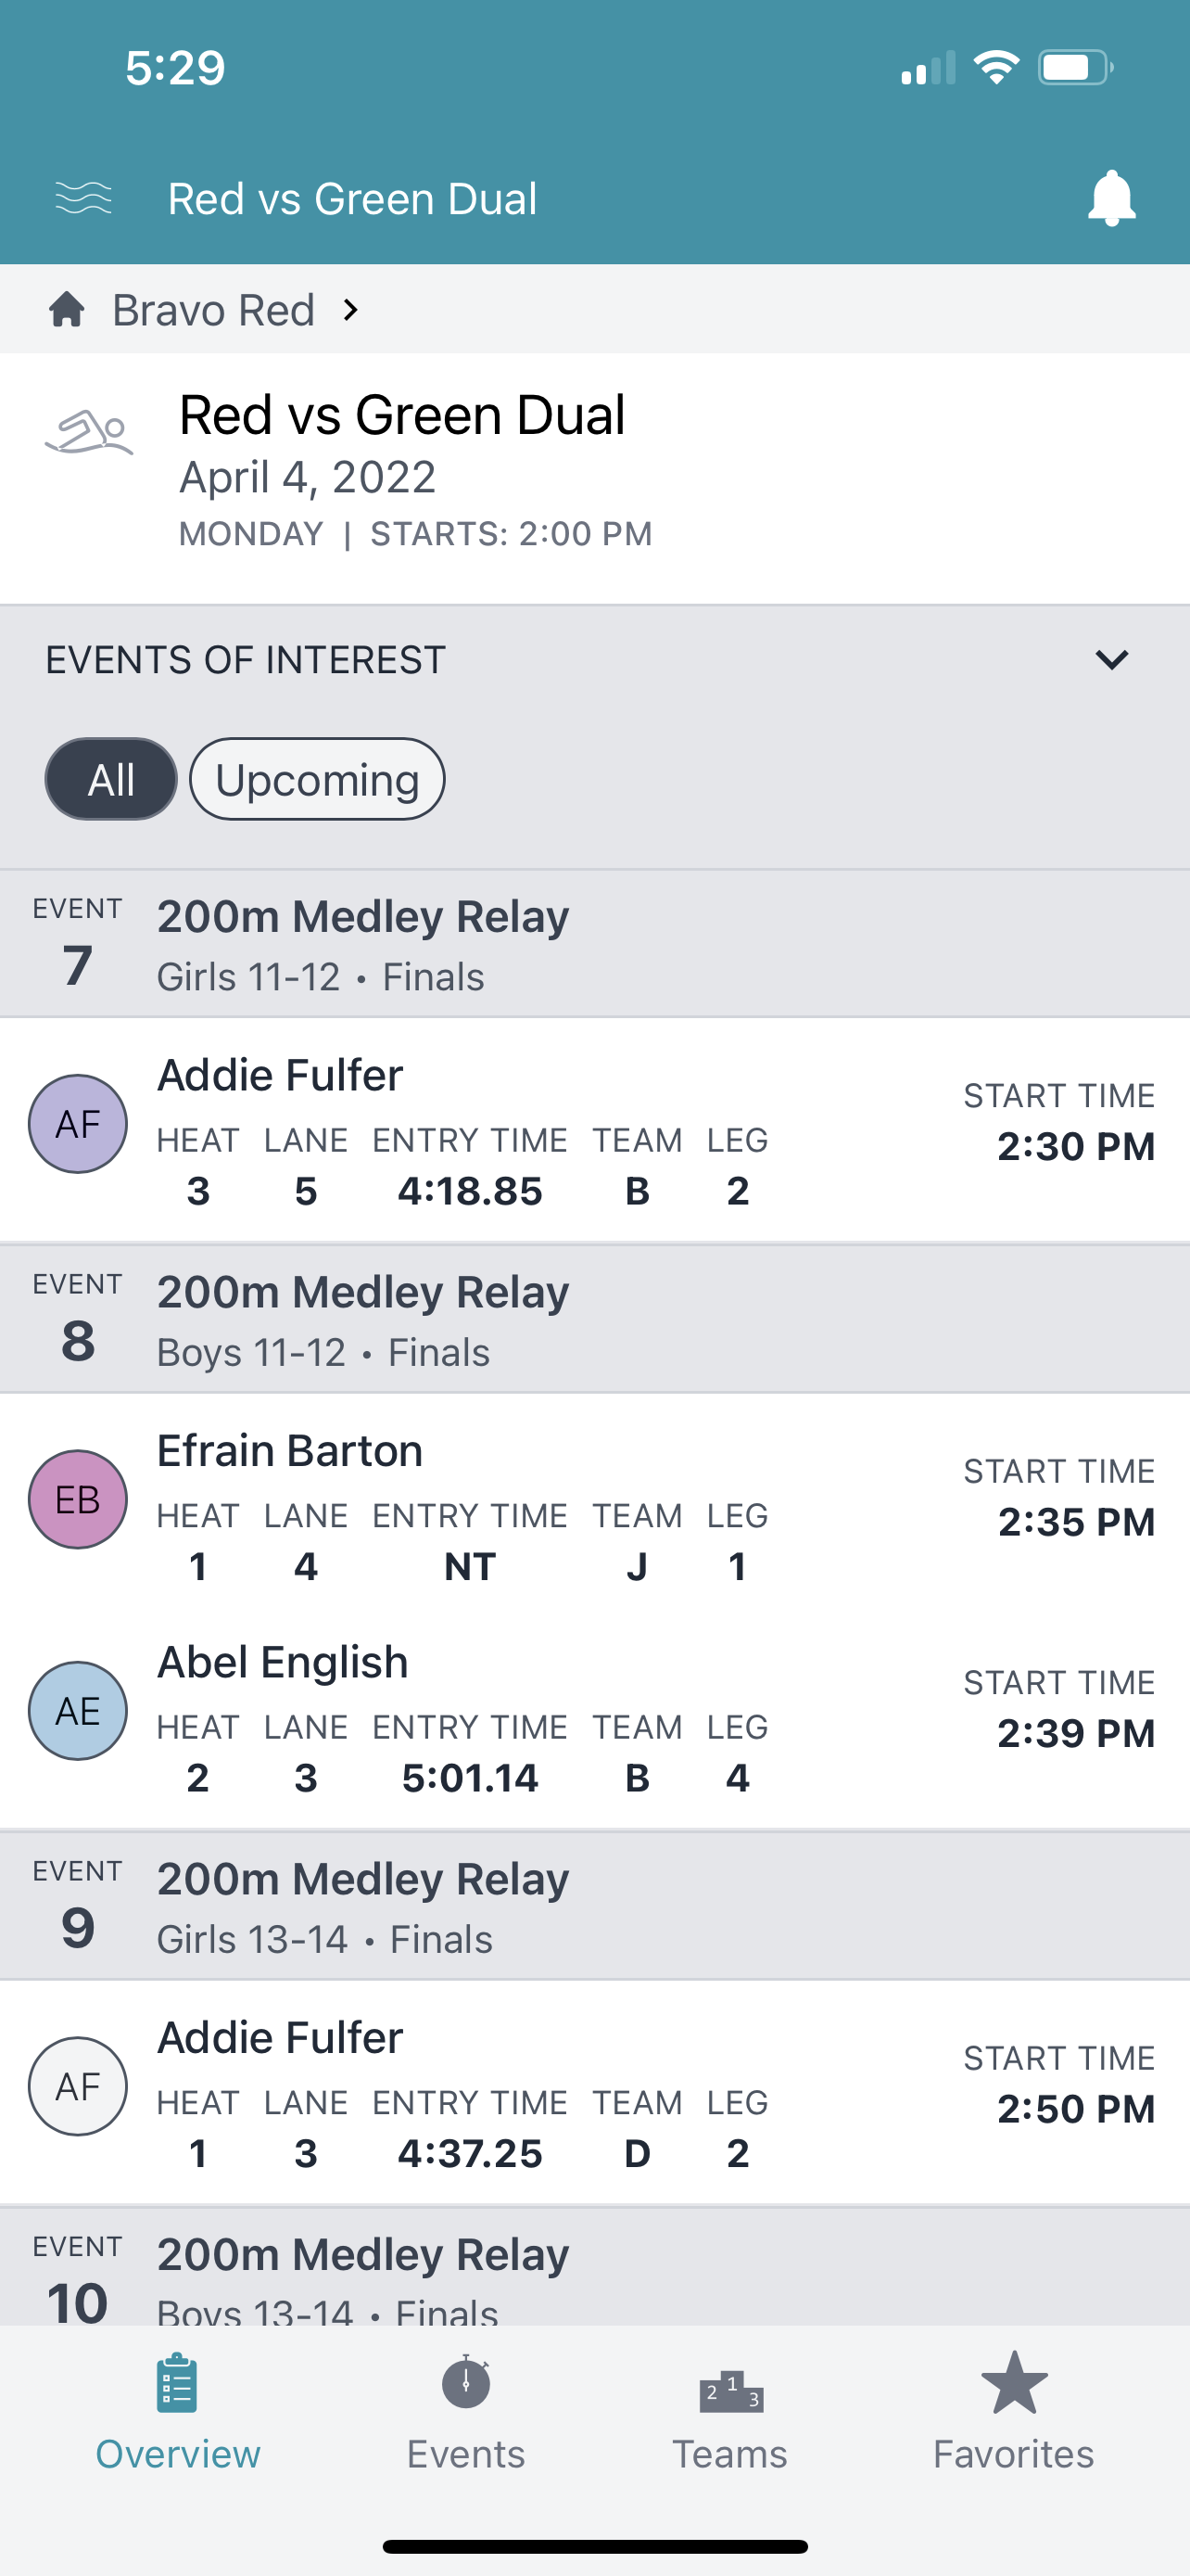Viewport: 1190px width, 2576px height.
Task: Tap the notification bell icon
Action: click(1110, 198)
